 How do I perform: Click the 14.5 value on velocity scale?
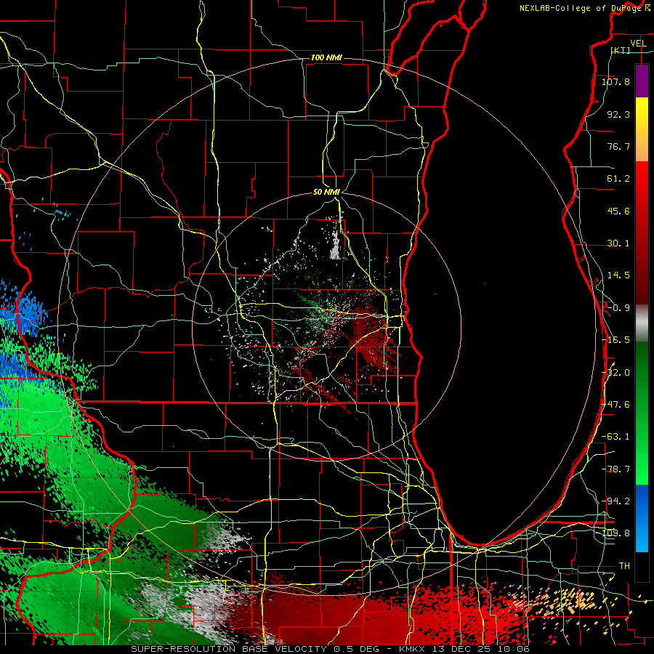(x=618, y=275)
